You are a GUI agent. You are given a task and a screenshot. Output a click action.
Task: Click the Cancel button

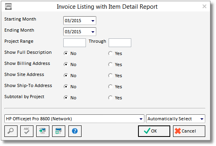click(x=189, y=131)
